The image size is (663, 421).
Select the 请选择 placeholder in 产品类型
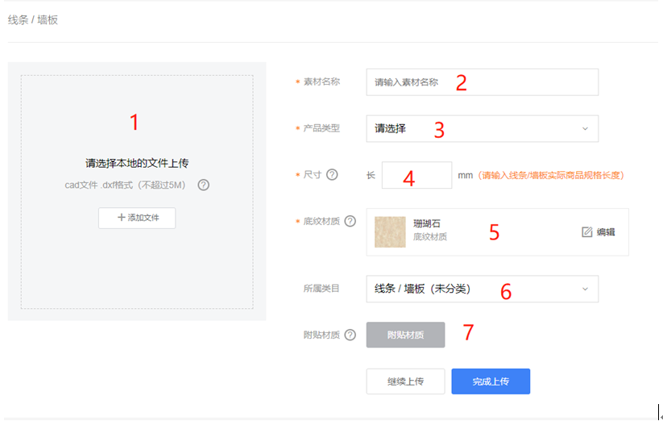(391, 128)
